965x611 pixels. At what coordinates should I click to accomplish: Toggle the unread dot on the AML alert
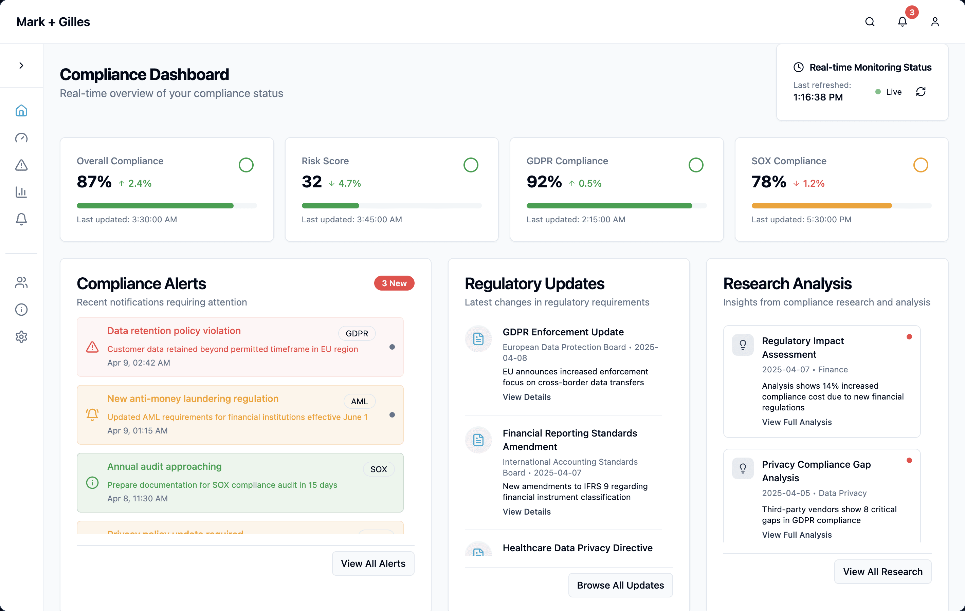click(x=392, y=415)
